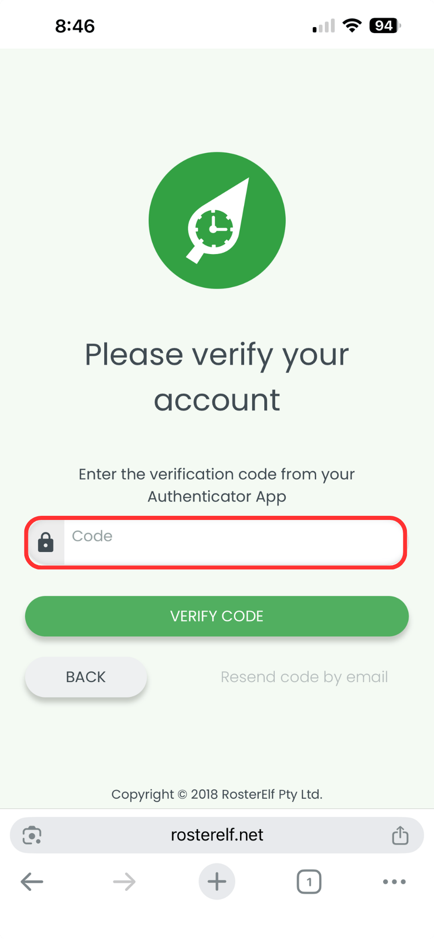
Task: Click Resend code by email link
Action: coord(304,677)
